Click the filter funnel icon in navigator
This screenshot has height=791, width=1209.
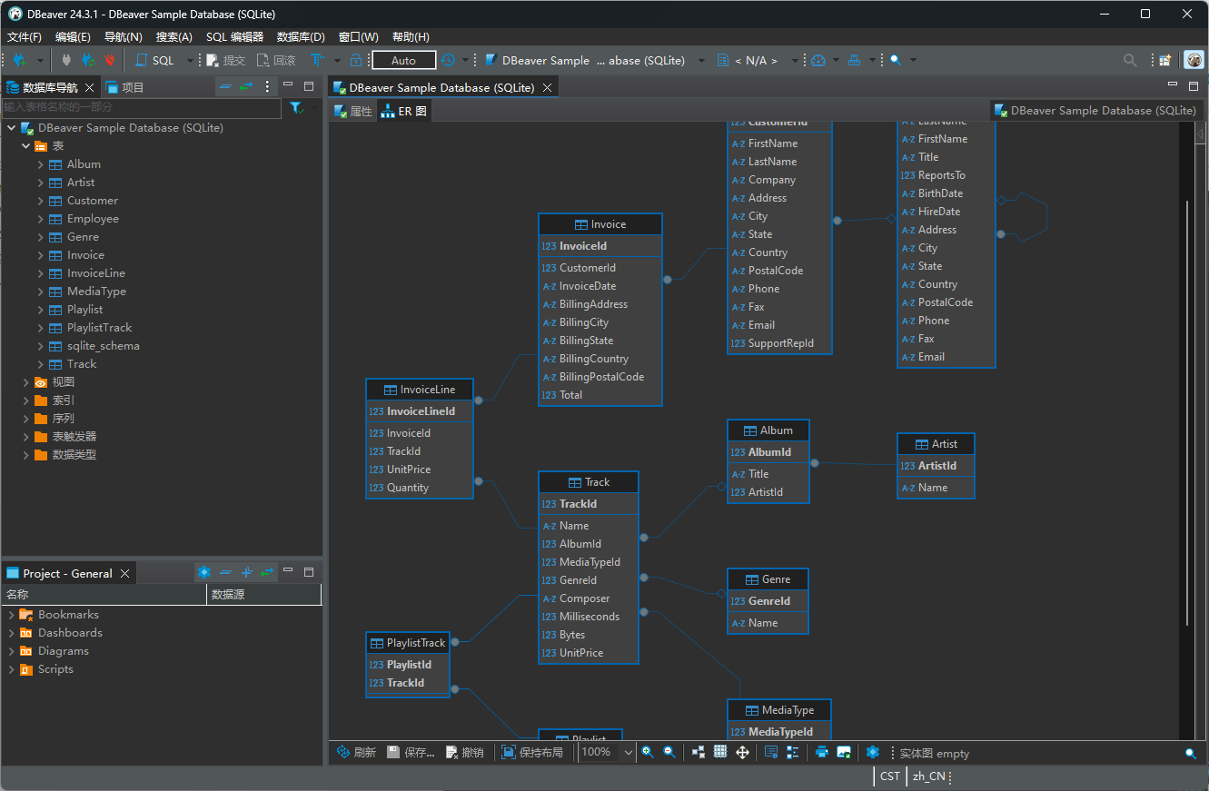[x=296, y=108]
